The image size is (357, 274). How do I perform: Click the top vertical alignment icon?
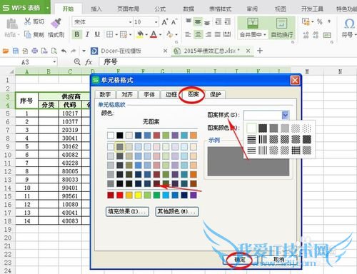pyautogui.click(x=188, y=21)
